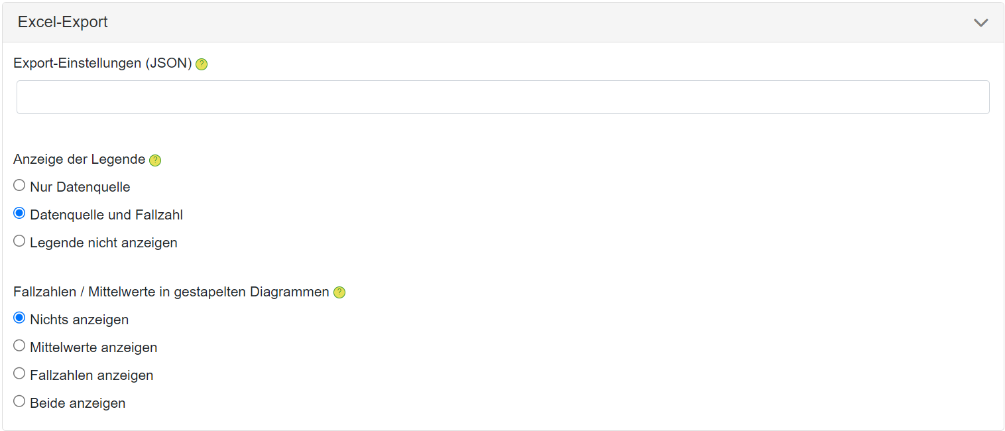The image size is (1005, 431).
Task: Open help icon for Export-Einstellungen (JSON)
Action: click(202, 64)
